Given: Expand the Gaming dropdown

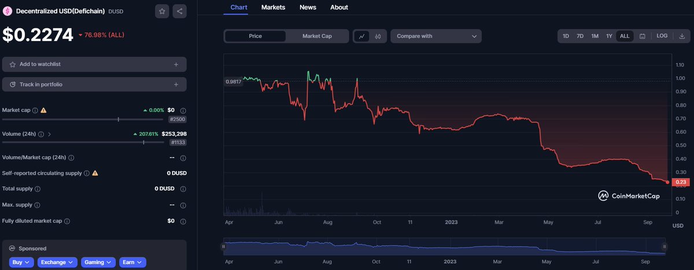Looking at the screenshot, I should click(x=98, y=262).
